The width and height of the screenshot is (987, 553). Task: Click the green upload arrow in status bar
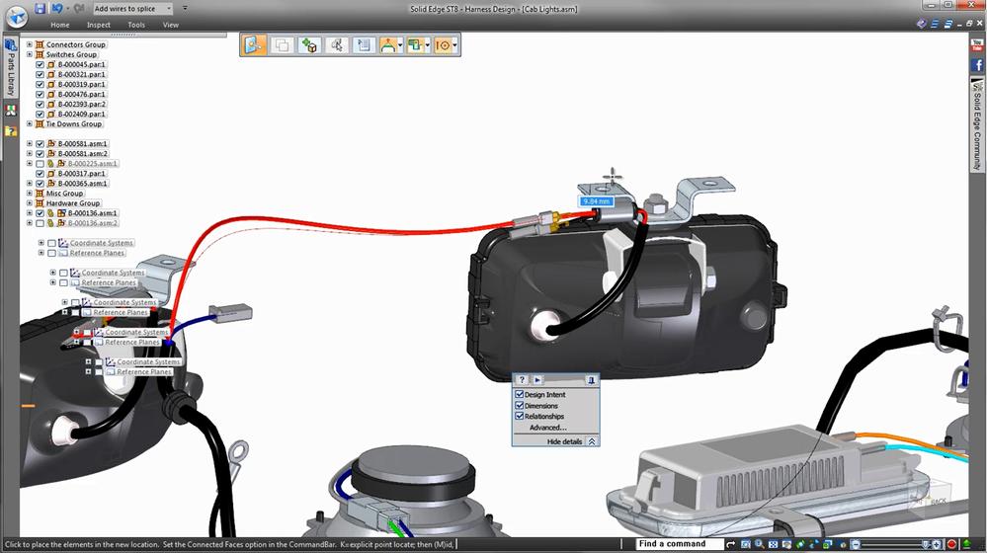pyautogui.click(x=967, y=544)
